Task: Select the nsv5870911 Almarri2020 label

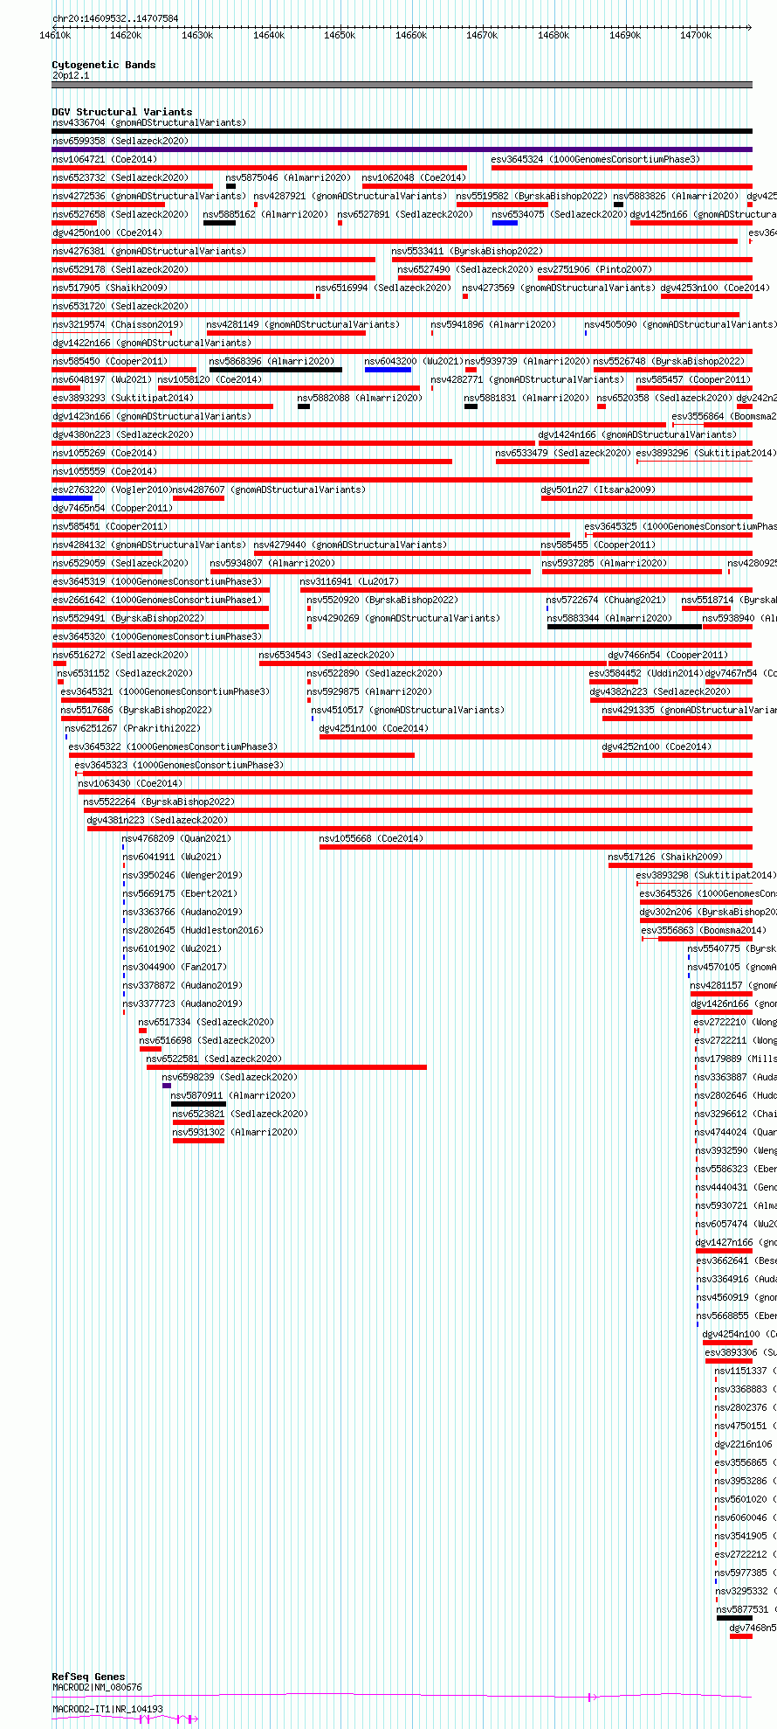Action: (233, 1095)
